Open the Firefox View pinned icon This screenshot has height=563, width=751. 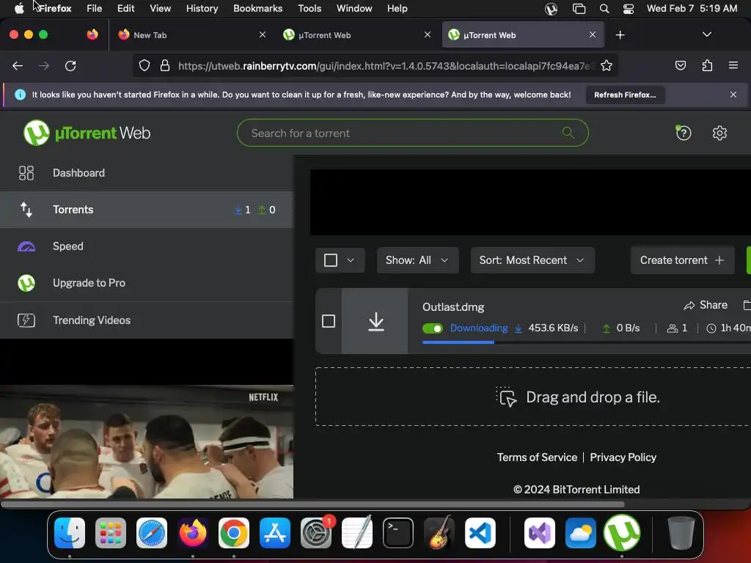pos(92,34)
